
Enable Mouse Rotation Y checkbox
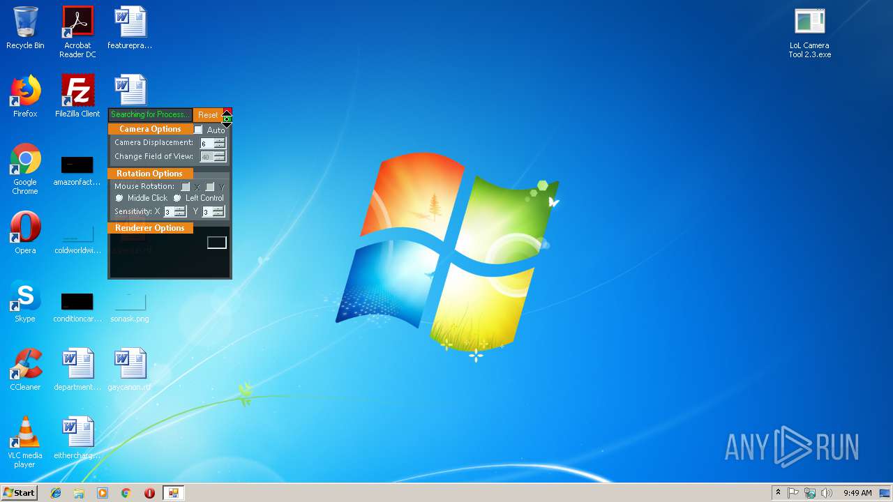click(210, 186)
